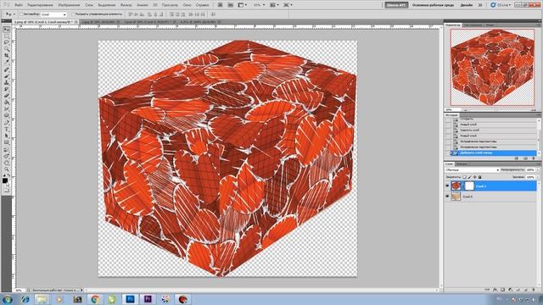The image size is (543, 305).
Task: Switch to Каналы tab in Layers panel
Action: [461, 164]
